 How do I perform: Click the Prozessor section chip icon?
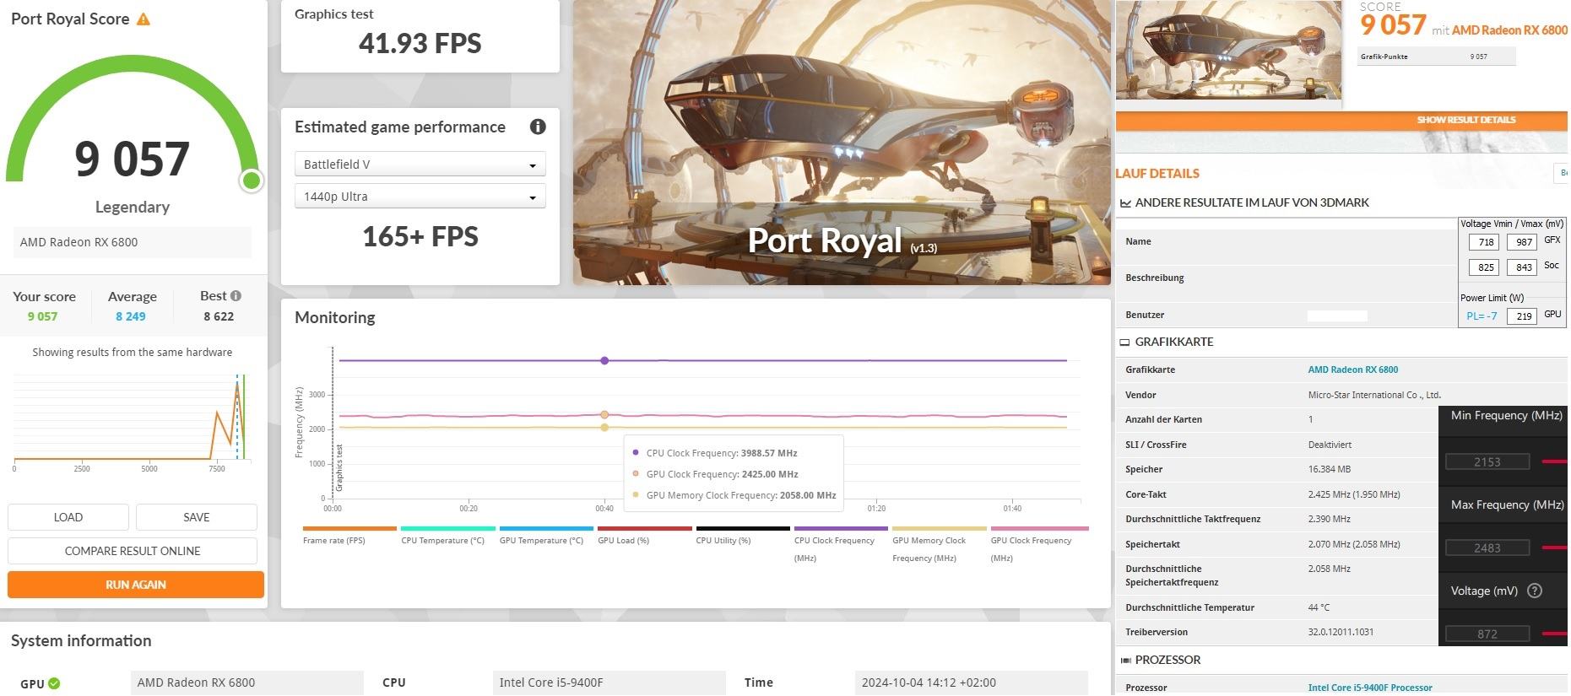point(1125,661)
